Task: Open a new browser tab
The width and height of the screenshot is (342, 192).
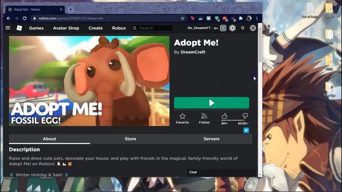Action: click(71, 10)
